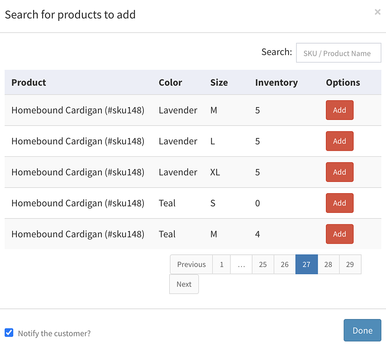Uncheck Notify the customer checkbox
This screenshot has height=352, width=386.
(x=9, y=333)
